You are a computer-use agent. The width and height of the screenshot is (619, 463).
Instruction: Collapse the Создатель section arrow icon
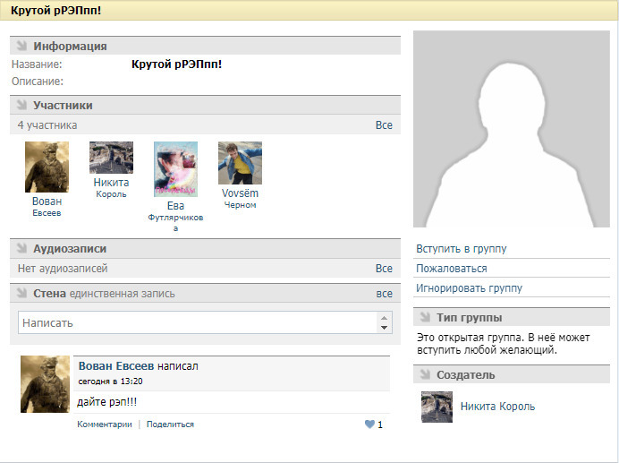click(425, 374)
